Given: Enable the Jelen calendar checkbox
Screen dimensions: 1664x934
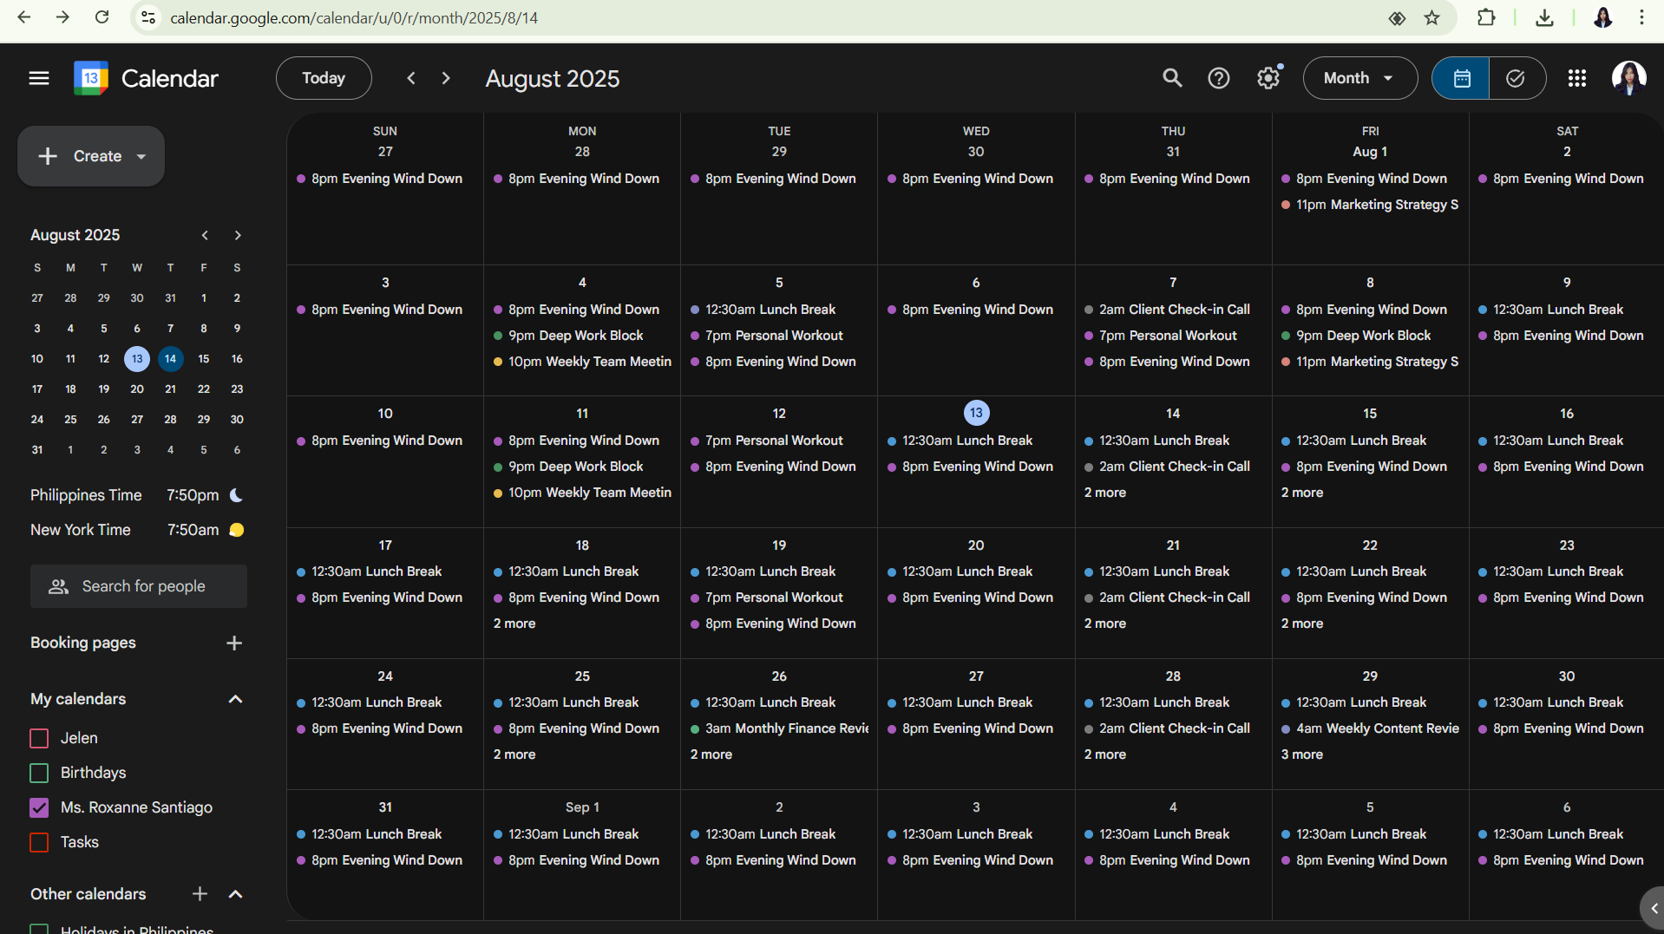Looking at the screenshot, I should coord(39,738).
